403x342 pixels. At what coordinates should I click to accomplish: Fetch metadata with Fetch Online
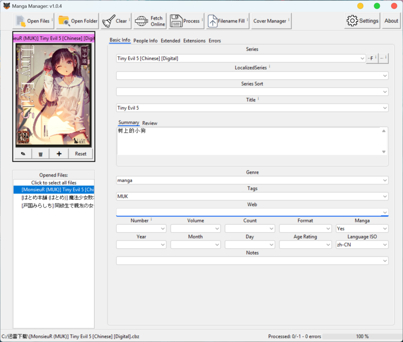[150, 21]
